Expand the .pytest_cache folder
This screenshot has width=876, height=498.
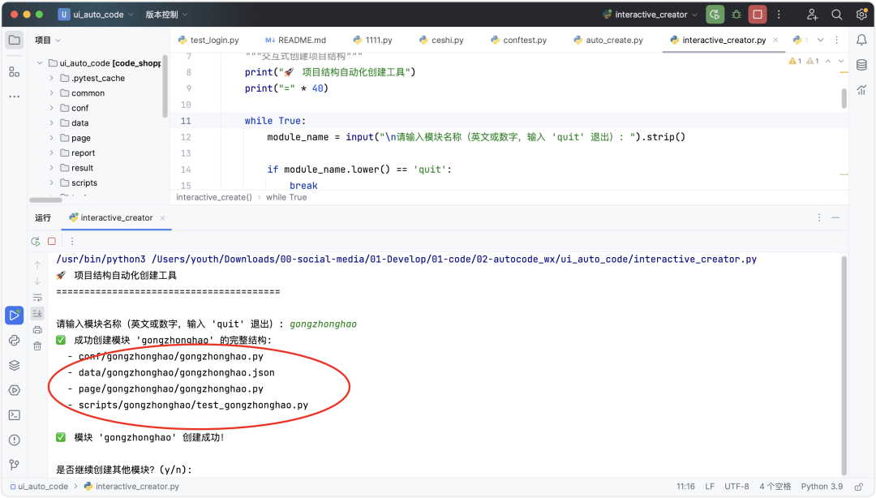[51, 78]
